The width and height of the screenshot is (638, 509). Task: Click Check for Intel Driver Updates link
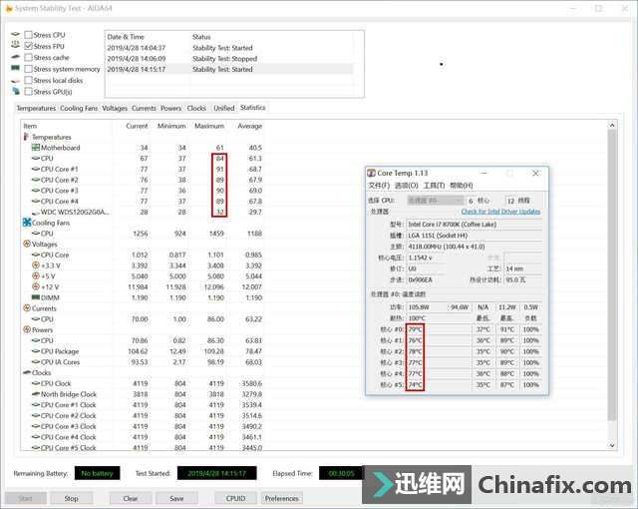point(500,212)
